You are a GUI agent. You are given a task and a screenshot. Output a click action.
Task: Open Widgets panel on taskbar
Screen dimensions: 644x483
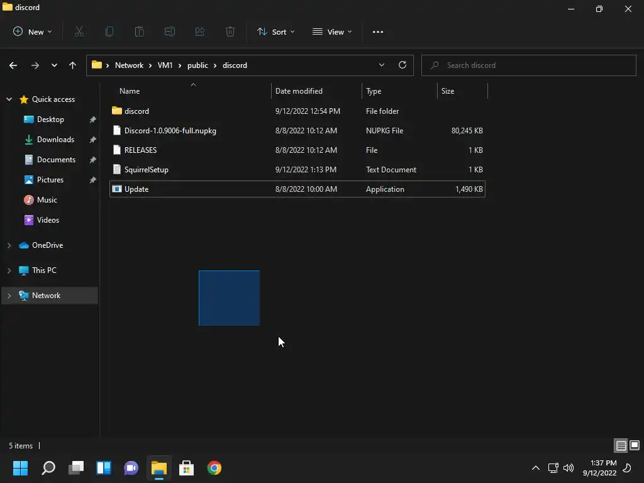tap(104, 468)
